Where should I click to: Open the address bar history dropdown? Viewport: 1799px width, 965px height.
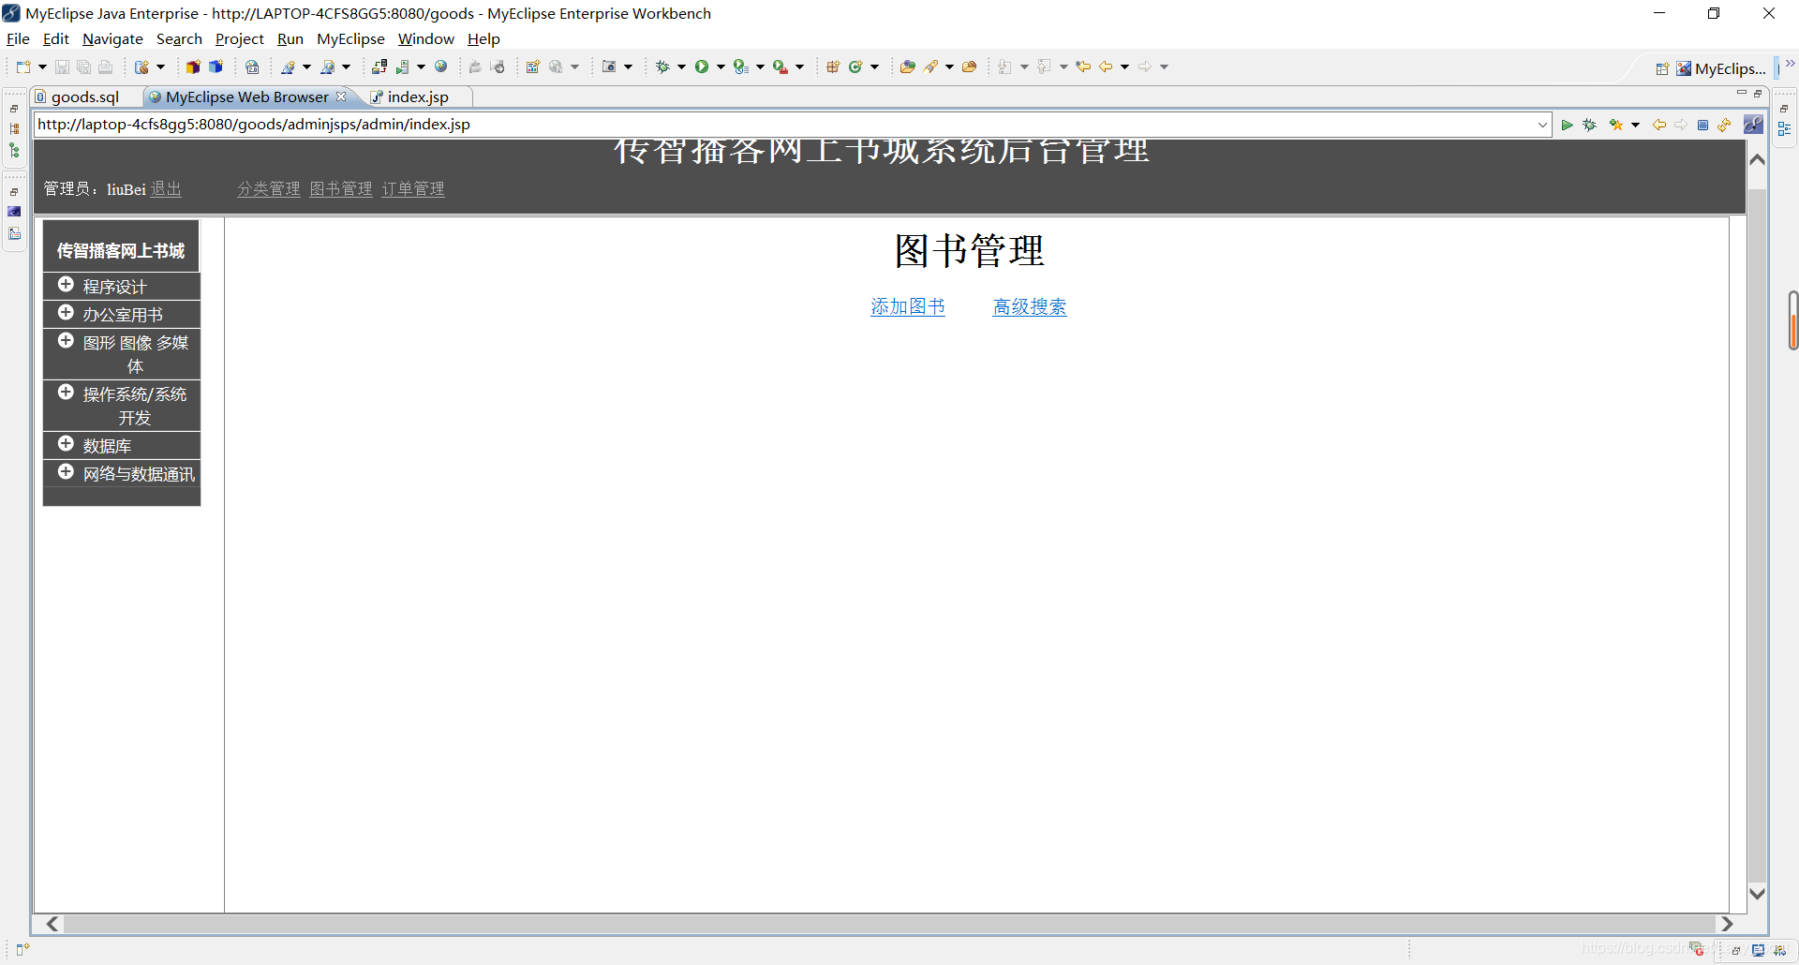[1543, 125]
